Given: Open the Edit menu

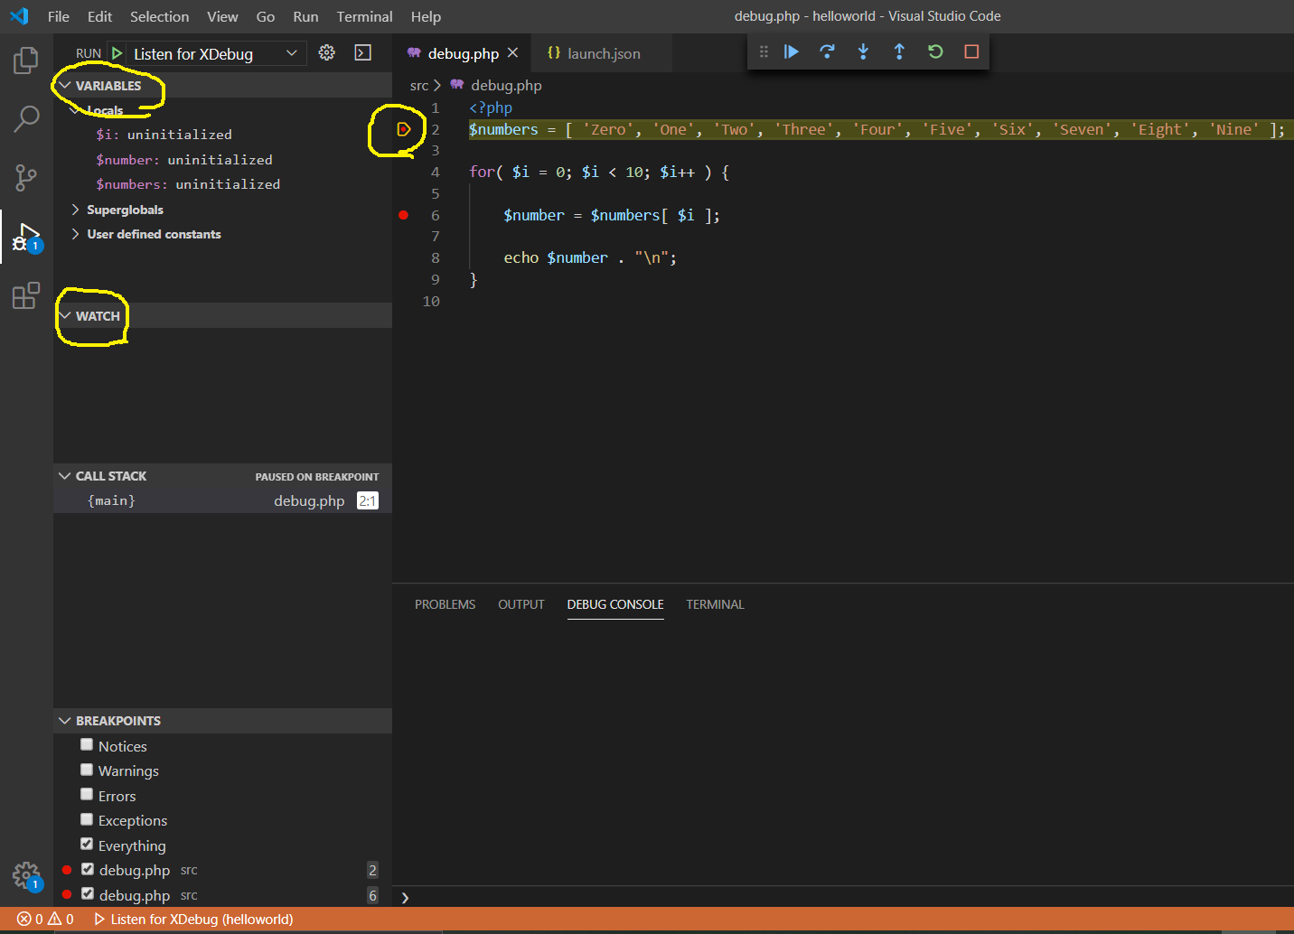Looking at the screenshot, I should click(99, 16).
